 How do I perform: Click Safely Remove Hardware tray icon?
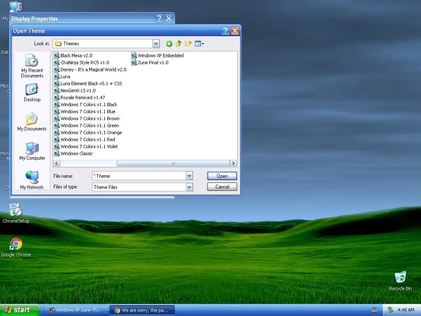point(390,310)
